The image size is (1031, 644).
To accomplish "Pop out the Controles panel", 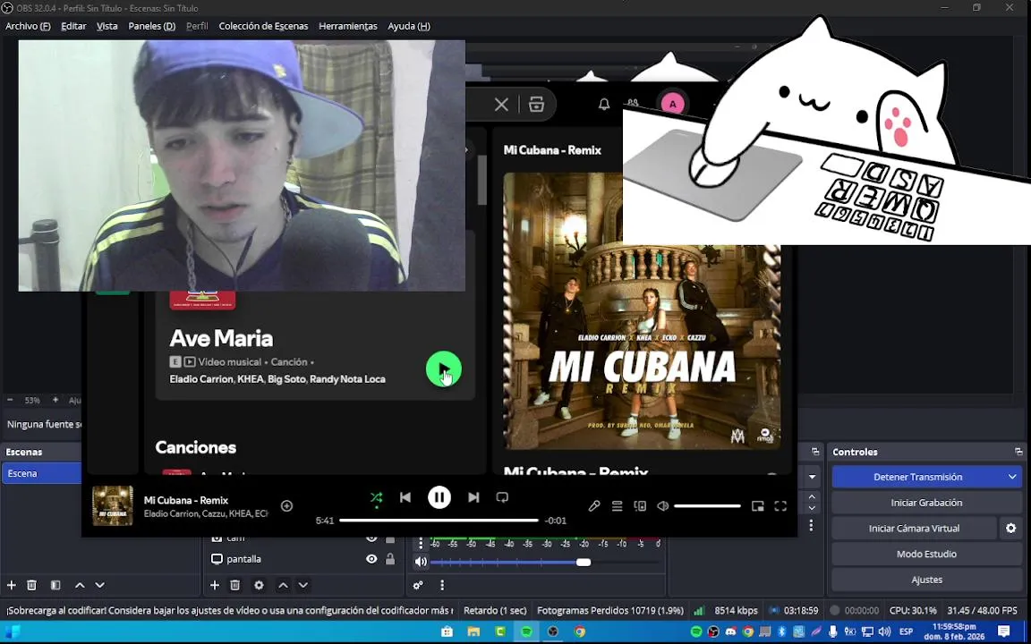I will 1018,452.
